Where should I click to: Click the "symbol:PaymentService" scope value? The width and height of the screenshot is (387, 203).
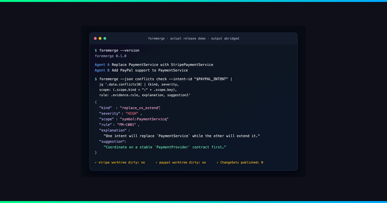pyautogui.click(x=144, y=119)
